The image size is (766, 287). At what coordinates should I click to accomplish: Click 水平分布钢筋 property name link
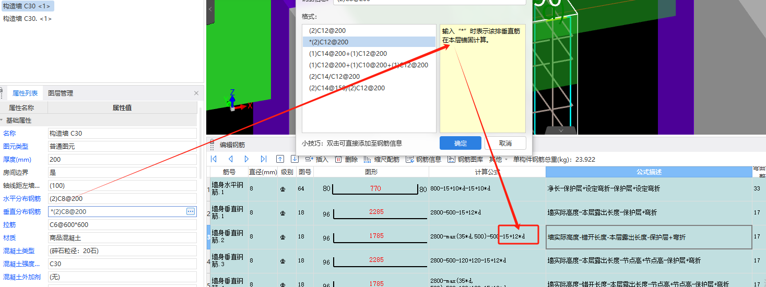click(x=22, y=199)
